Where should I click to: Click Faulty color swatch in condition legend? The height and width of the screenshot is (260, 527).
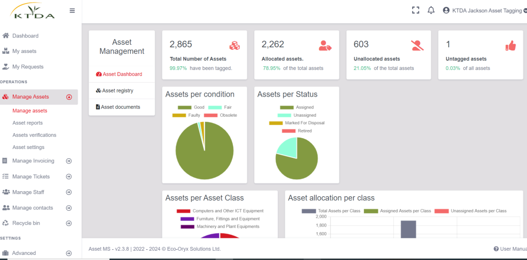tap(179, 115)
